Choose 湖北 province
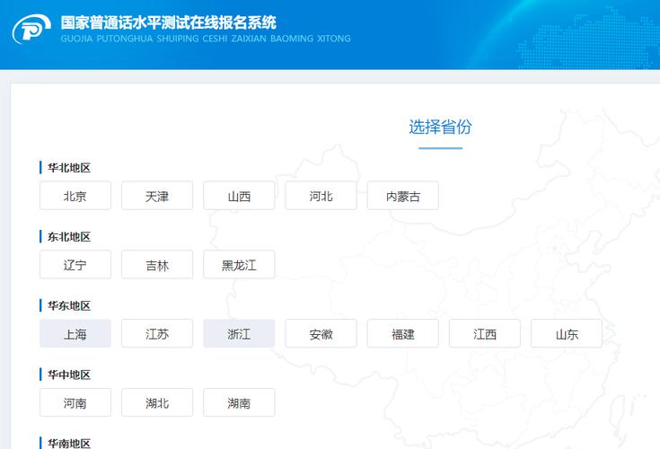The height and width of the screenshot is (449, 660). [x=157, y=402]
